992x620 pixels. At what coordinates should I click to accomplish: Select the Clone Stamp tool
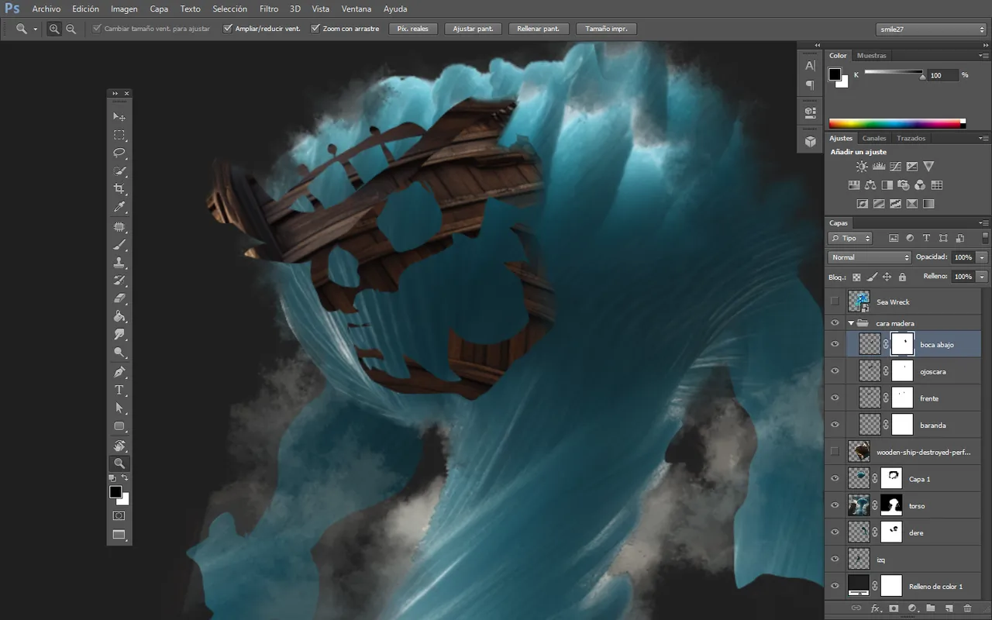coord(119,263)
